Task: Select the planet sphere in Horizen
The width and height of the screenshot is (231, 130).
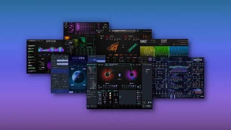Action: pyautogui.click(x=79, y=77)
